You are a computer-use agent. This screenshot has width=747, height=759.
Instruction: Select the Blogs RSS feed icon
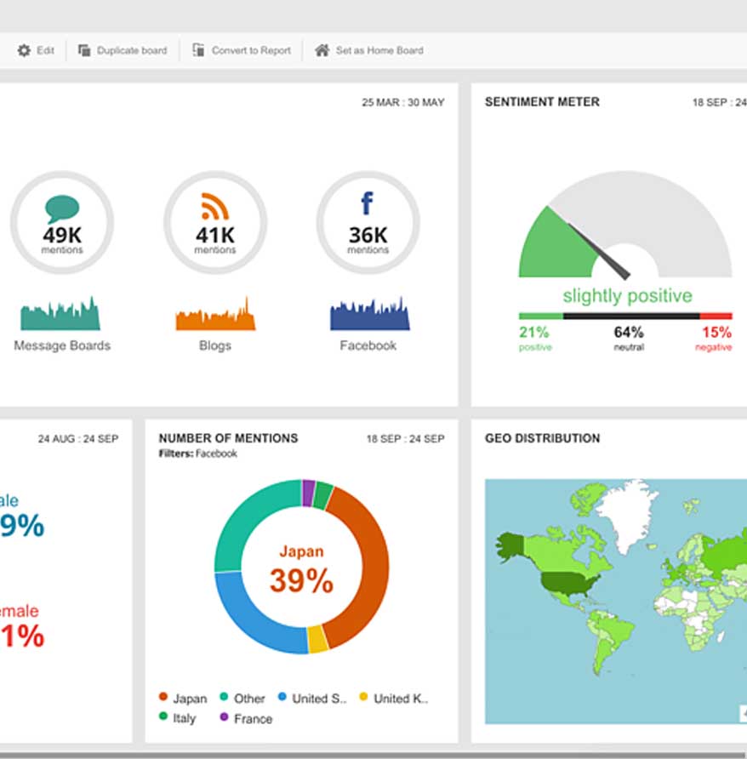point(215,207)
